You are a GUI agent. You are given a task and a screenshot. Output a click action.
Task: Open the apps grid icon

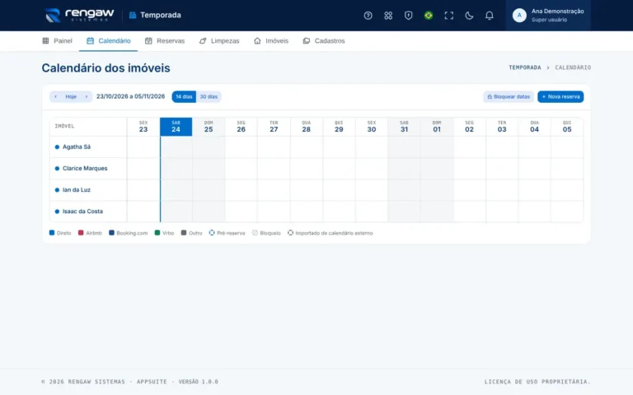tap(388, 16)
